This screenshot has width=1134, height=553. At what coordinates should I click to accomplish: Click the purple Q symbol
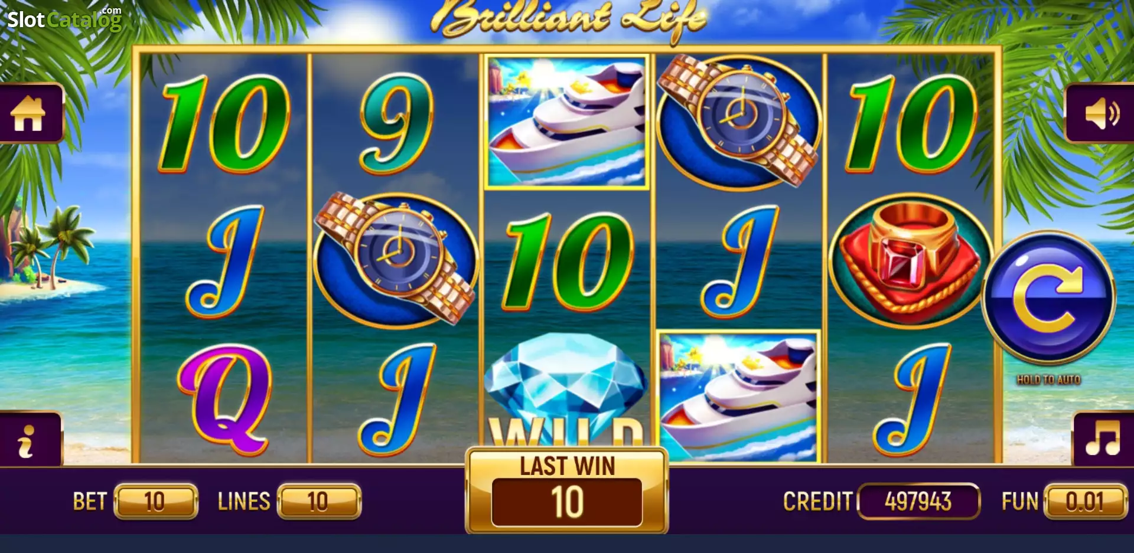coord(225,400)
